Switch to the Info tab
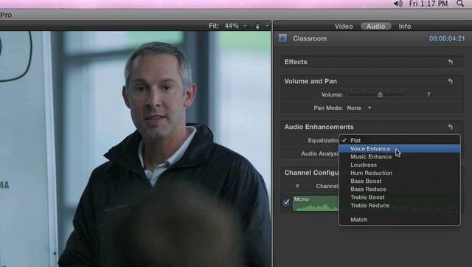 coord(405,27)
